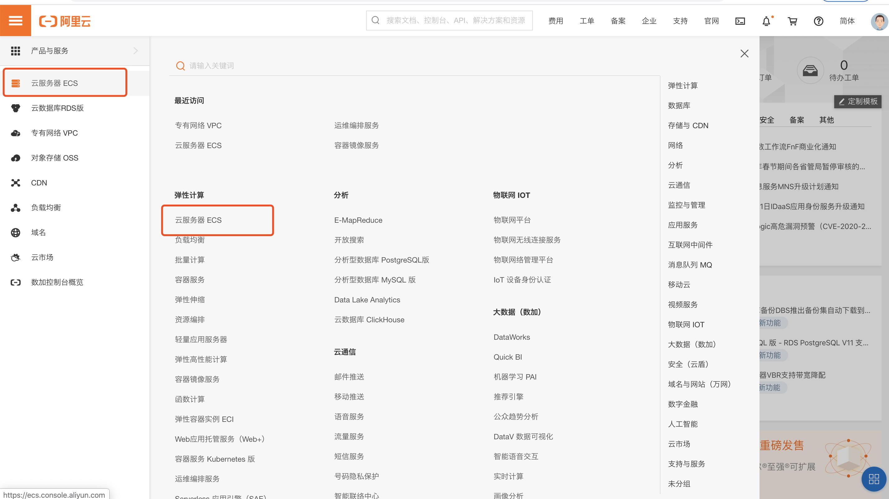The image size is (889, 499).
Task: Open the shopping cart icon
Action: 793,21
